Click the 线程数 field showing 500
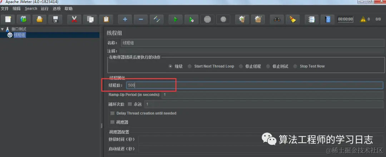The image size is (386, 157). [x=254, y=85]
